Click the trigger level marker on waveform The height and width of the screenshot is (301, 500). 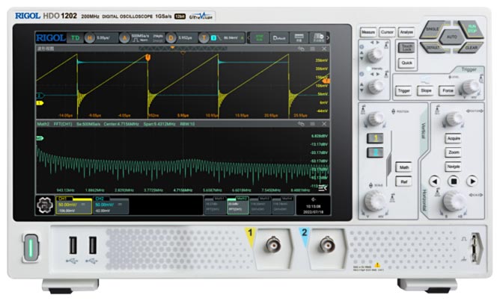click(x=326, y=80)
